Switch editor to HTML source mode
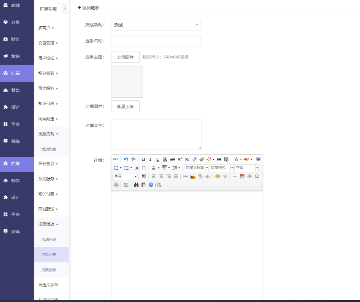 click(116, 159)
